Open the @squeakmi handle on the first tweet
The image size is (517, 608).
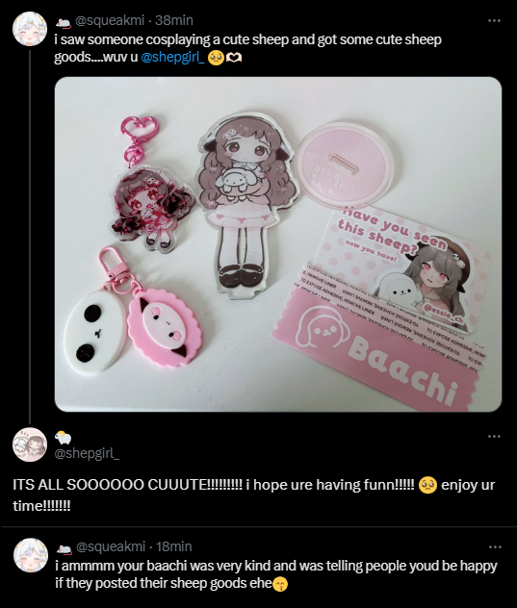coord(110,20)
